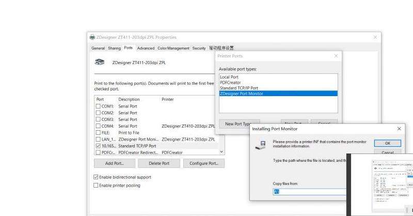Click the Description column header

click(x=129, y=99)
